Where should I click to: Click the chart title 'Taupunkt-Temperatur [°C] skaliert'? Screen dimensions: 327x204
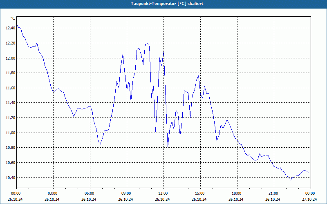pos(167,4)
